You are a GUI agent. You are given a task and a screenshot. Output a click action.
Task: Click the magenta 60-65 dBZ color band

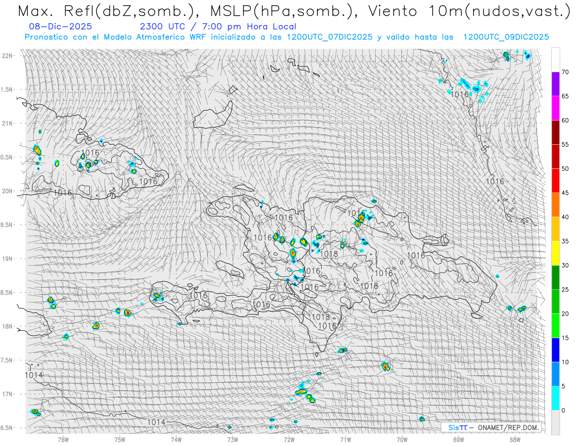(x=555, y=108)
